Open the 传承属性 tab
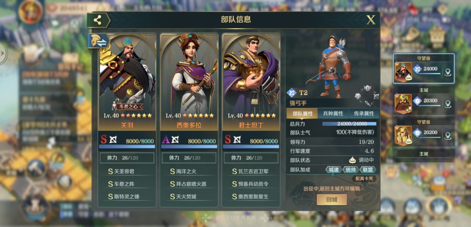The width and height of the screenshot is (471, 227). [364, 113]
